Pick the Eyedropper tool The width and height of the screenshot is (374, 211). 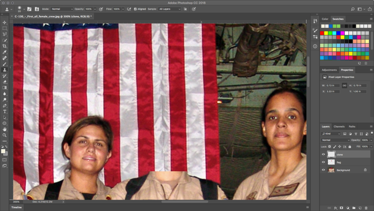(5, 52)
